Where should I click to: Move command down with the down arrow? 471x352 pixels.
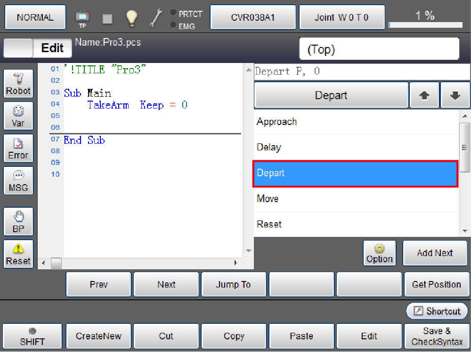coord(455,95)
